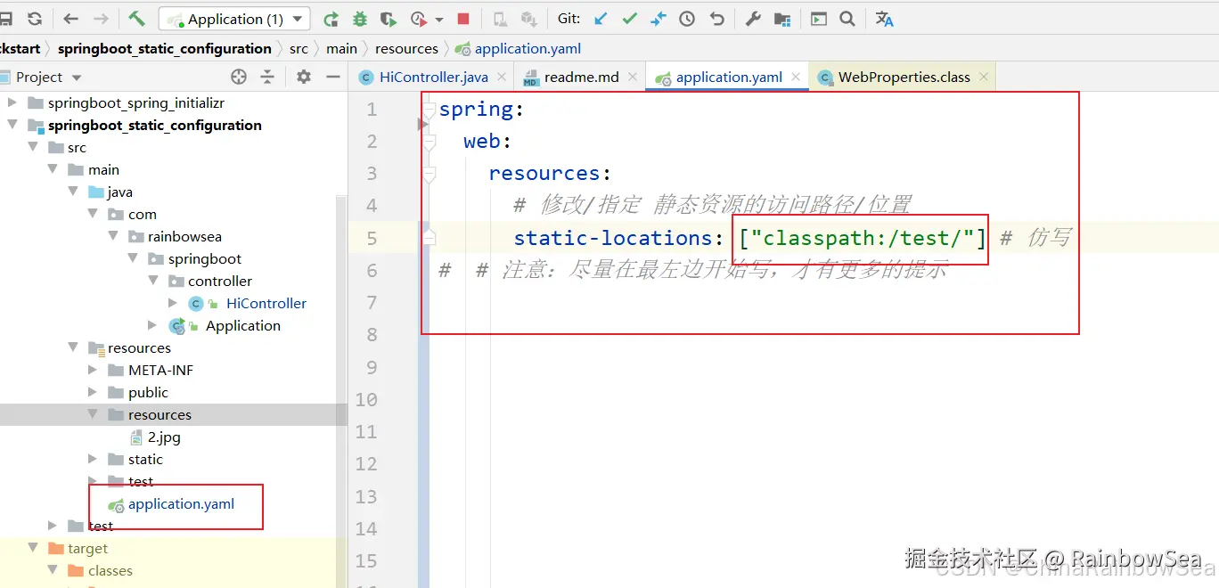Image resolution: width=1219 pixels, height=588 pixels.
Task: Close the readme.md tab
Action: 633,77
